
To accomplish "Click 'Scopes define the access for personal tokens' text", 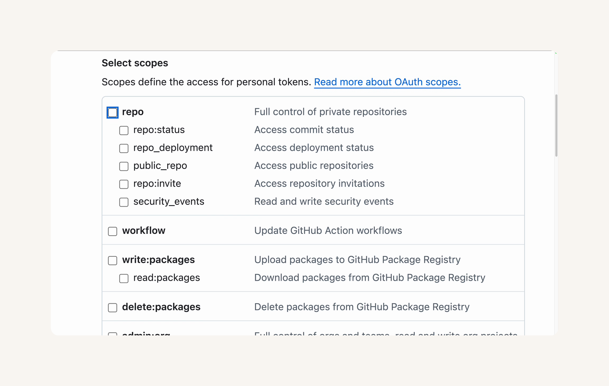I will point(206,82).
